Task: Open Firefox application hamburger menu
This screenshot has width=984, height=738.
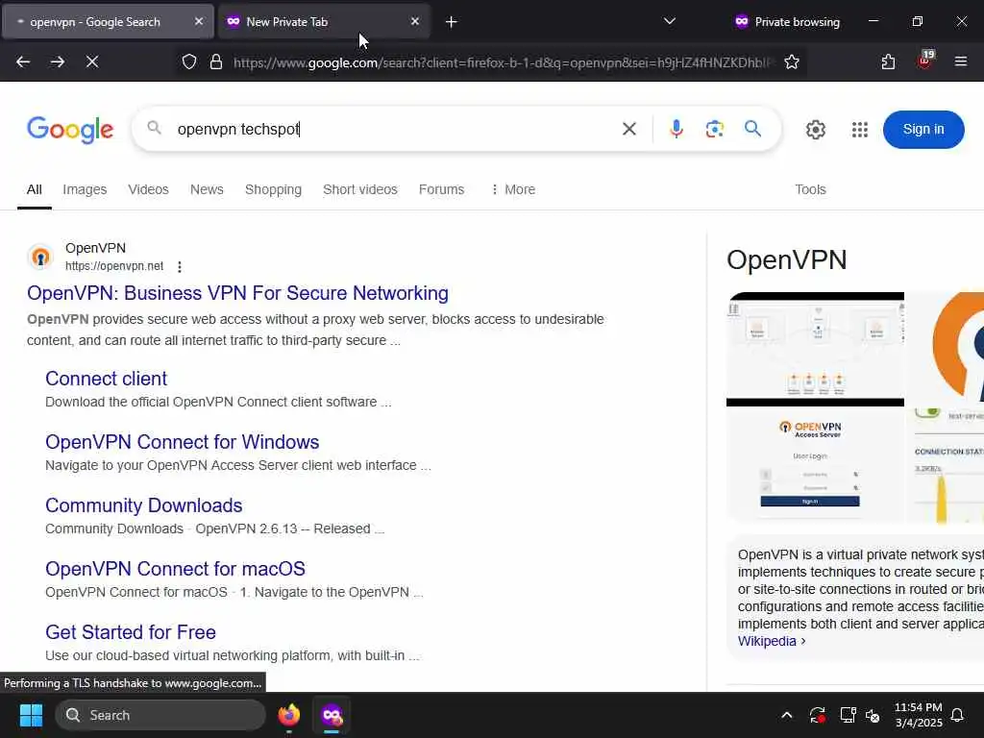Action: tap(961, 61)
